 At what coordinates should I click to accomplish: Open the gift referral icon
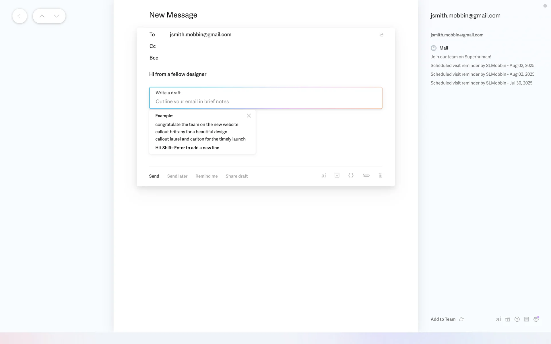point(507,319)
